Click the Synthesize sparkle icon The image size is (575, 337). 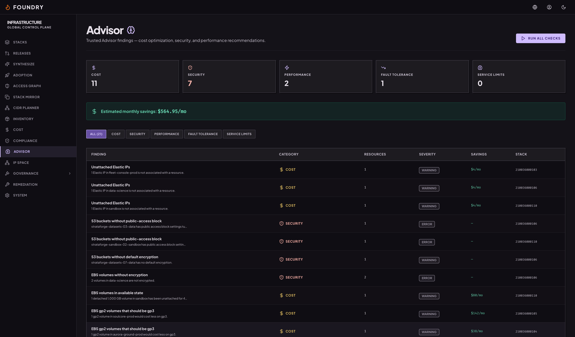(x=7, y=64)
